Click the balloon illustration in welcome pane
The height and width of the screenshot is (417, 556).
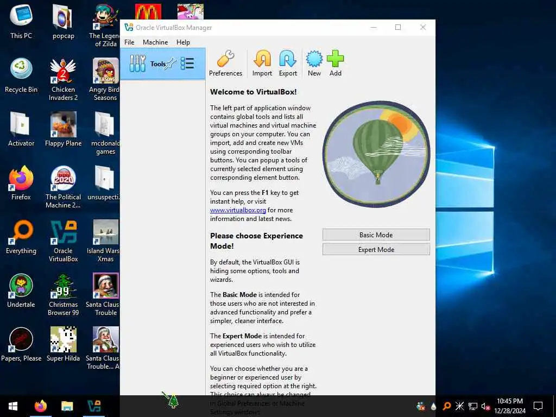(376, 154)
